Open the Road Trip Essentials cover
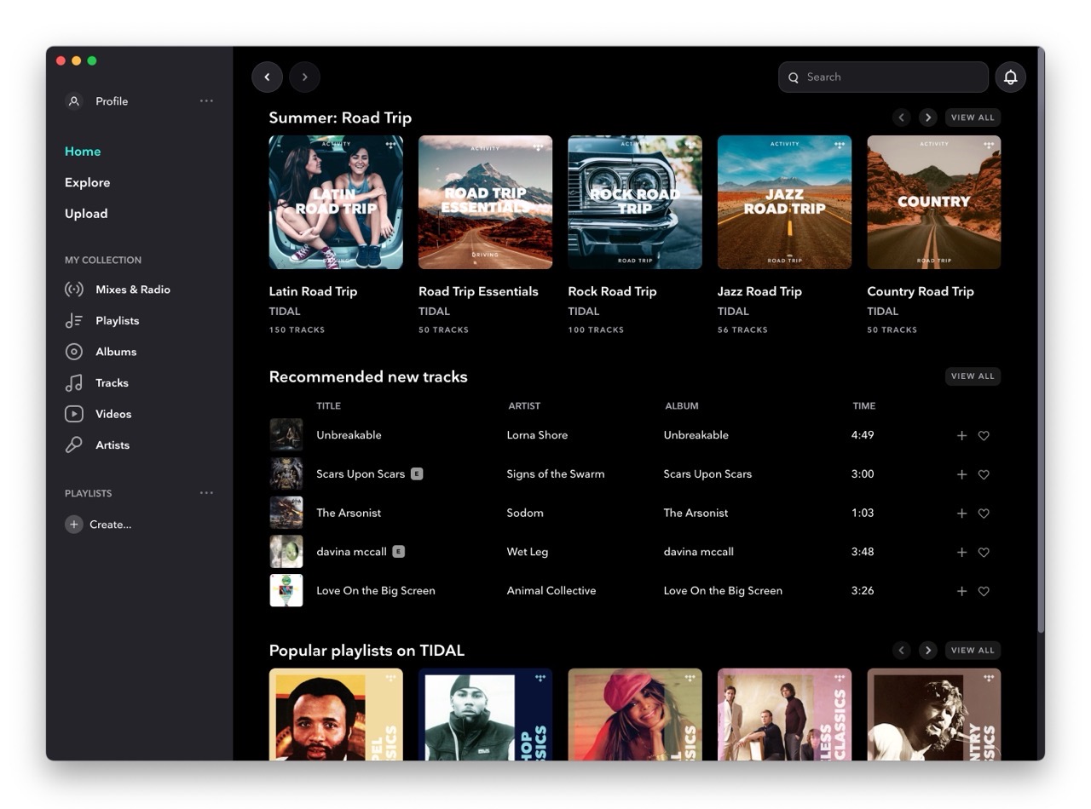 pos(485,203)
